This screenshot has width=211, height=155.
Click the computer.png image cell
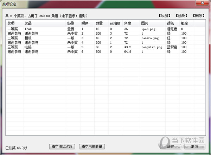click(x=152, y=47)
